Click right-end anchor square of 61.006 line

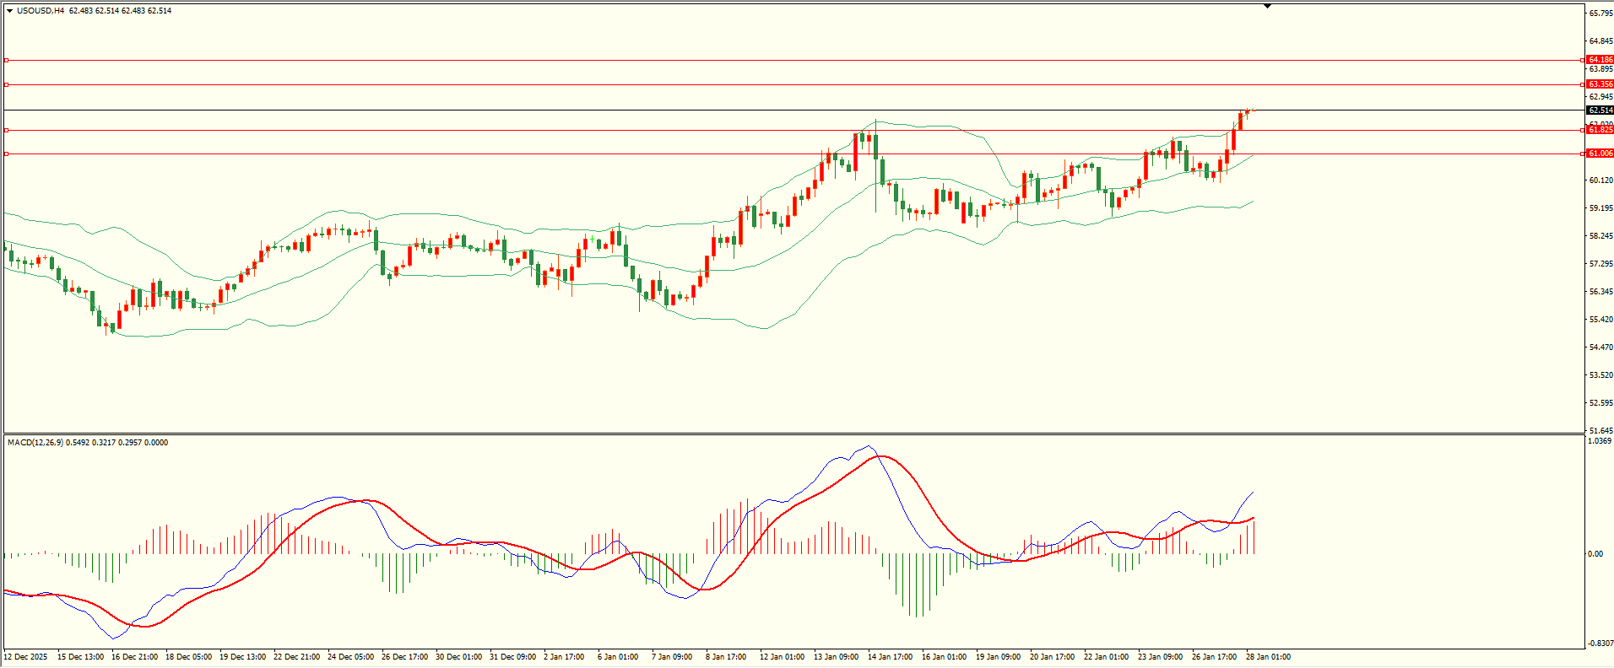click(1581, 154)
